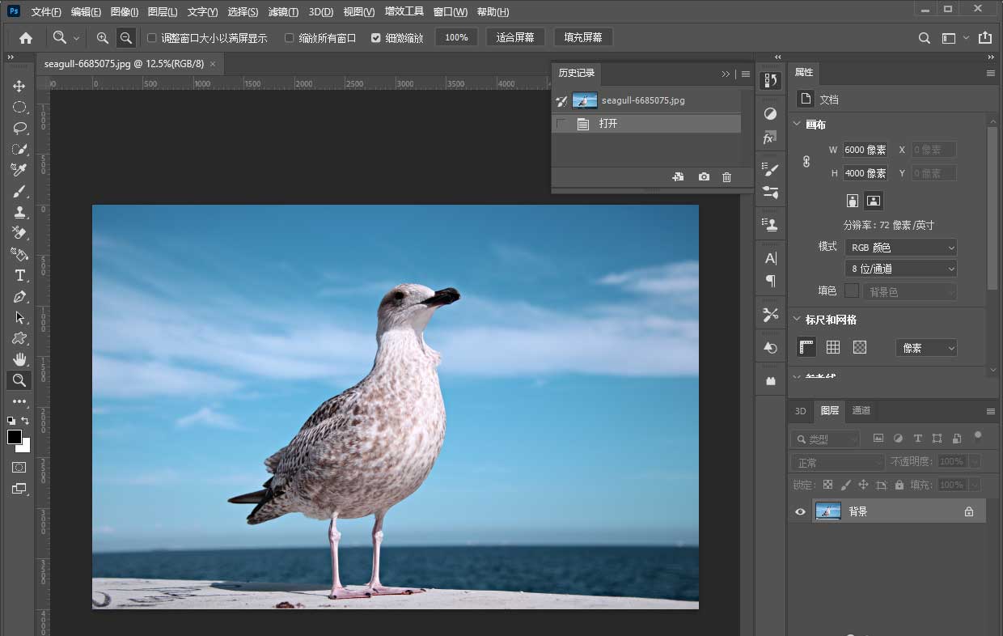Screen dimensions: 1003x636
Task: Collapse the 标尺和网格 section
Action: 796,320
